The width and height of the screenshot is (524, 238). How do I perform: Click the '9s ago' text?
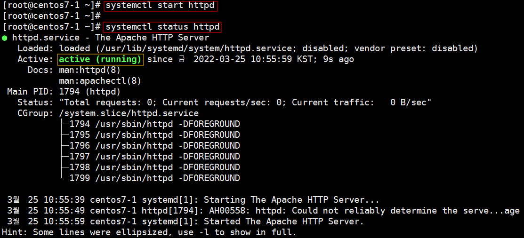coord(339,59)
